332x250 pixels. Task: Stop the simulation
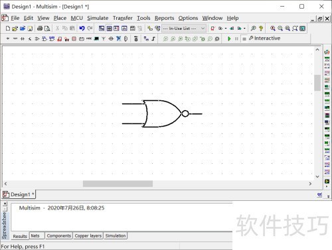tap(244, 38)
